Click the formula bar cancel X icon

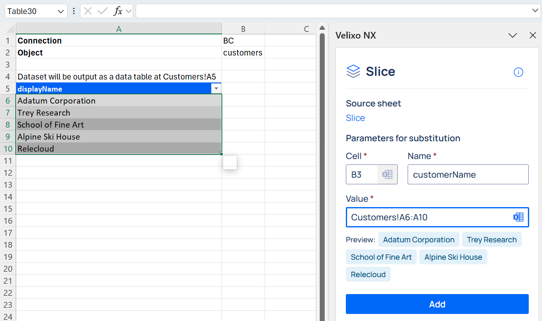pyautogui.click(x=88, y=11)
